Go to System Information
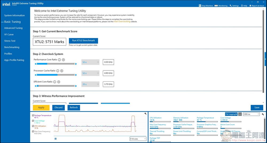This screenshot has width=267, height=143. 14,15
